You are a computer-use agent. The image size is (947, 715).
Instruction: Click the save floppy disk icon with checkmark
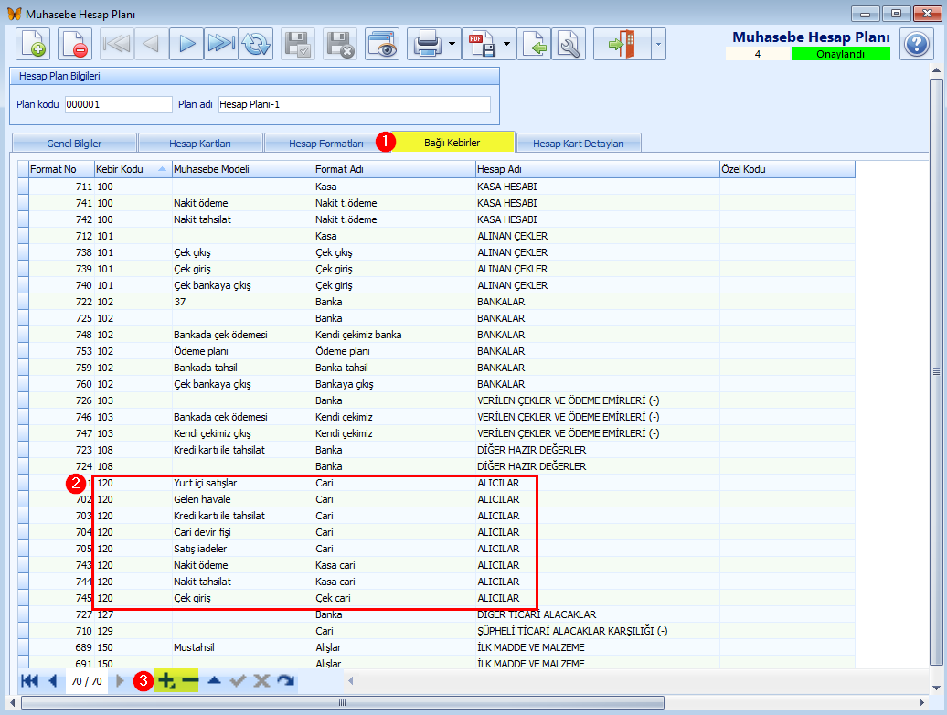point(298,44)
